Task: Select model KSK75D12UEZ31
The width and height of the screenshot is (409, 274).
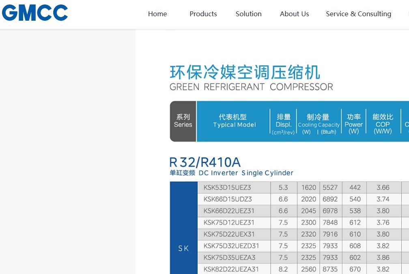Action: (229, 222)
